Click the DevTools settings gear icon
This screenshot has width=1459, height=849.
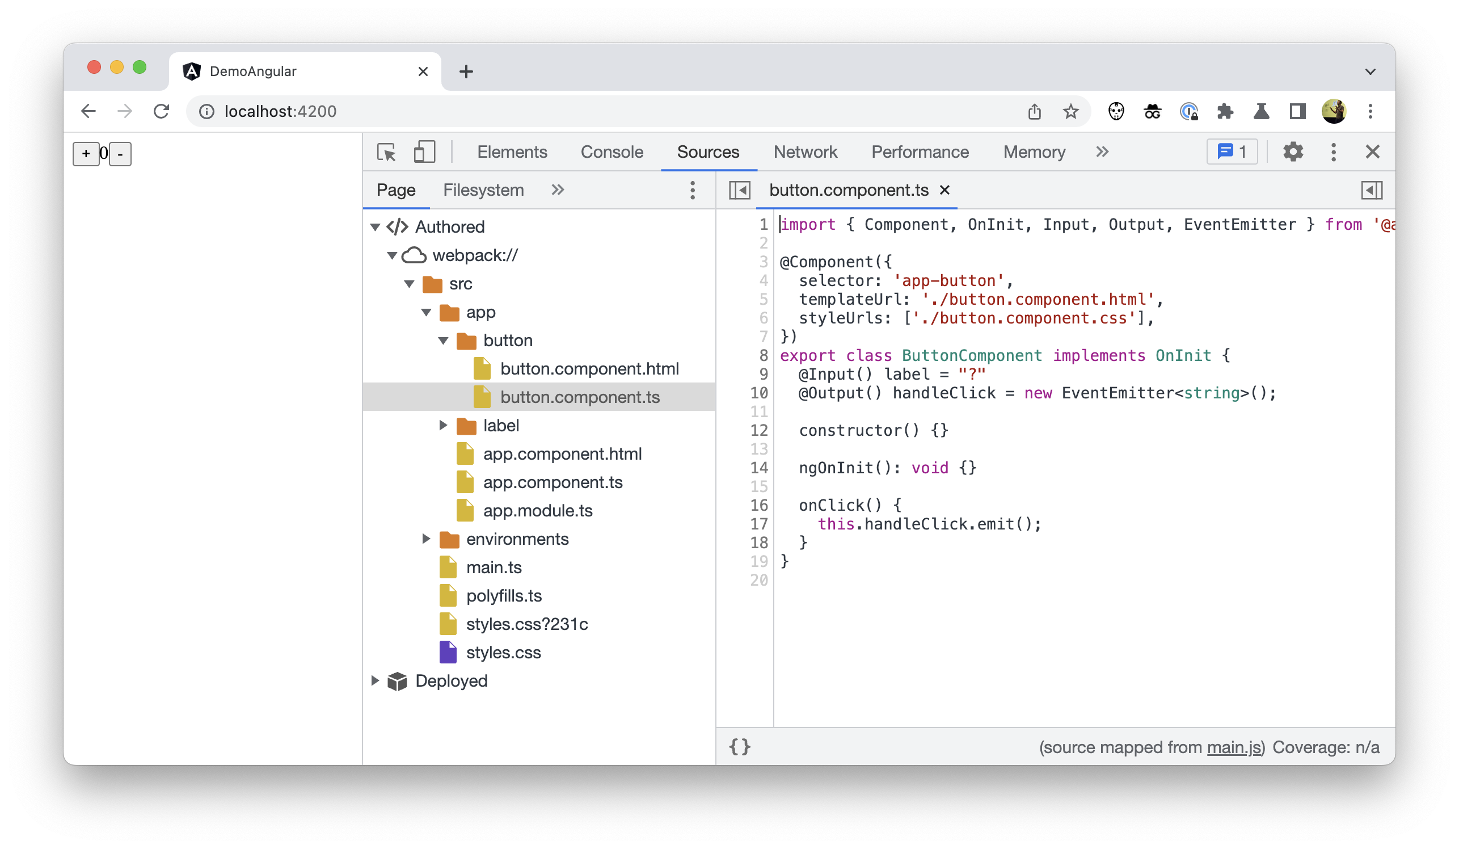coord(1292,153)
